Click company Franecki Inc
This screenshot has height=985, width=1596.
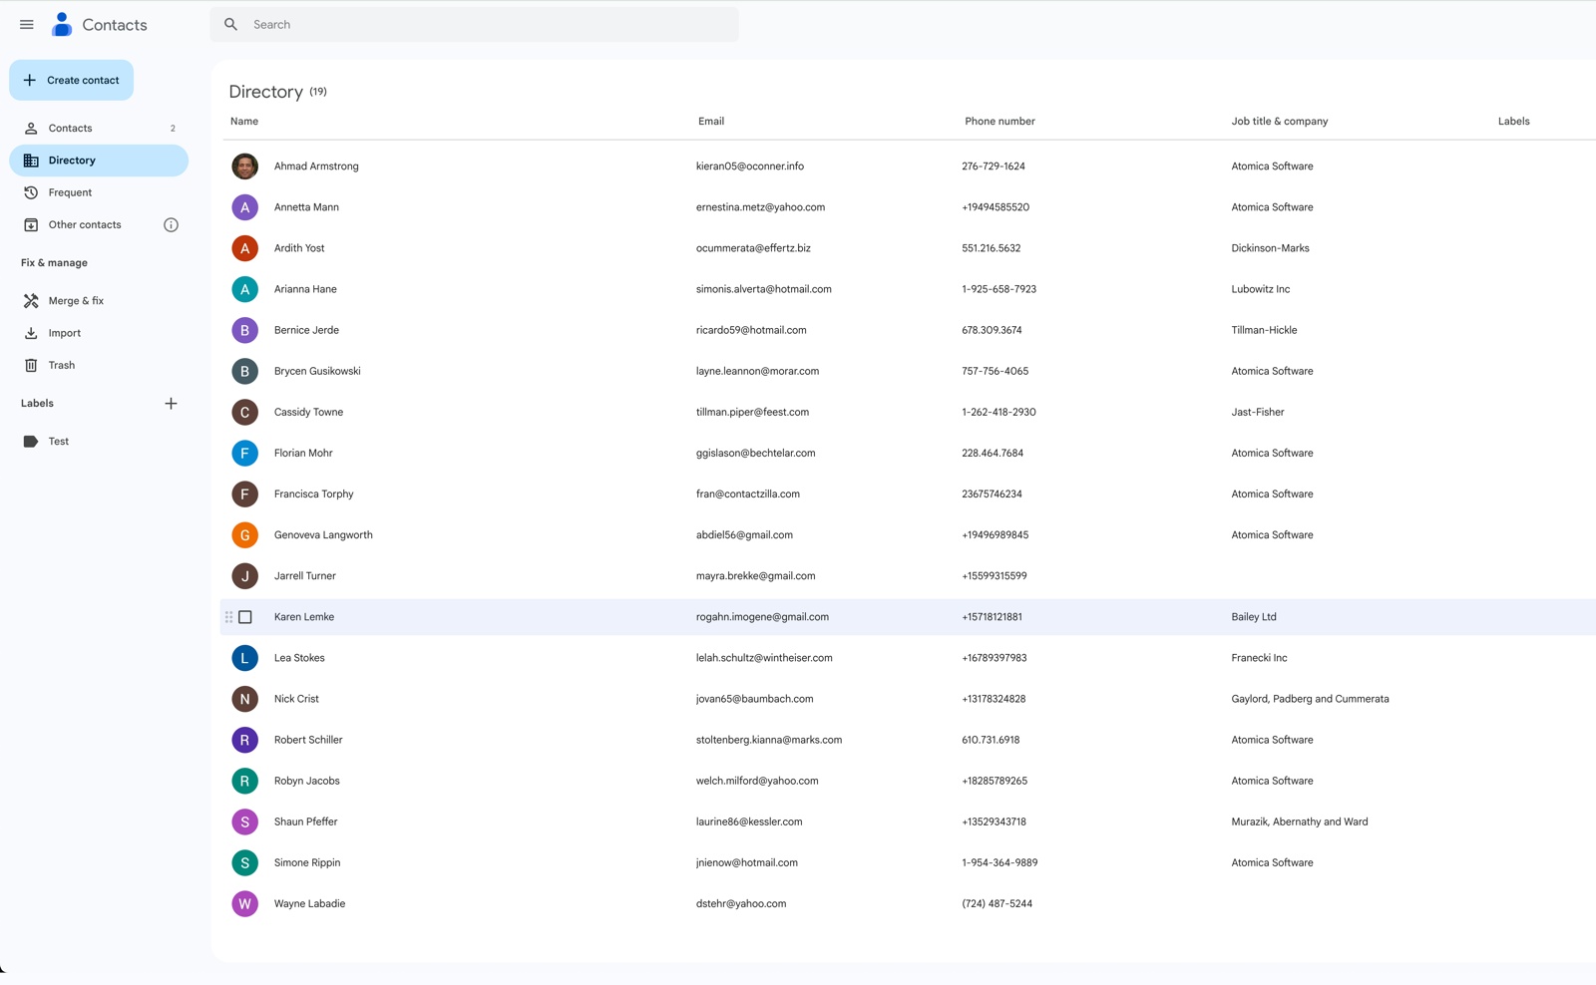pyautogui.click(x=1259, y=658)
